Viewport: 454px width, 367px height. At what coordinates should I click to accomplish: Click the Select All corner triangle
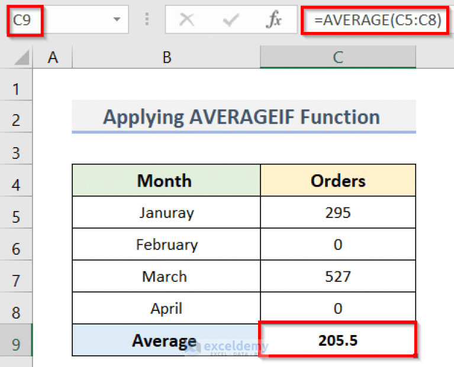[21, 57]
